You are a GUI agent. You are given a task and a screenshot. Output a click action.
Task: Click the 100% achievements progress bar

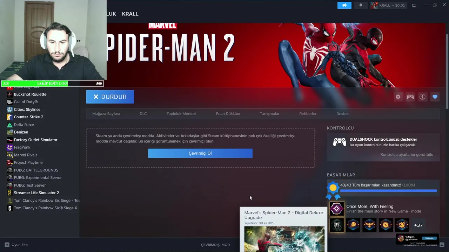pyautogui.click(x=388, y=191)
